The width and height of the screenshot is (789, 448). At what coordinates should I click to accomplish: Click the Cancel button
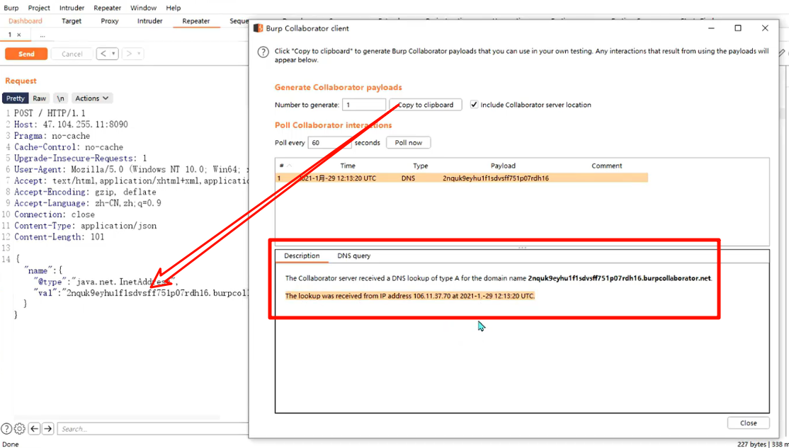click(x=72, y=54)
